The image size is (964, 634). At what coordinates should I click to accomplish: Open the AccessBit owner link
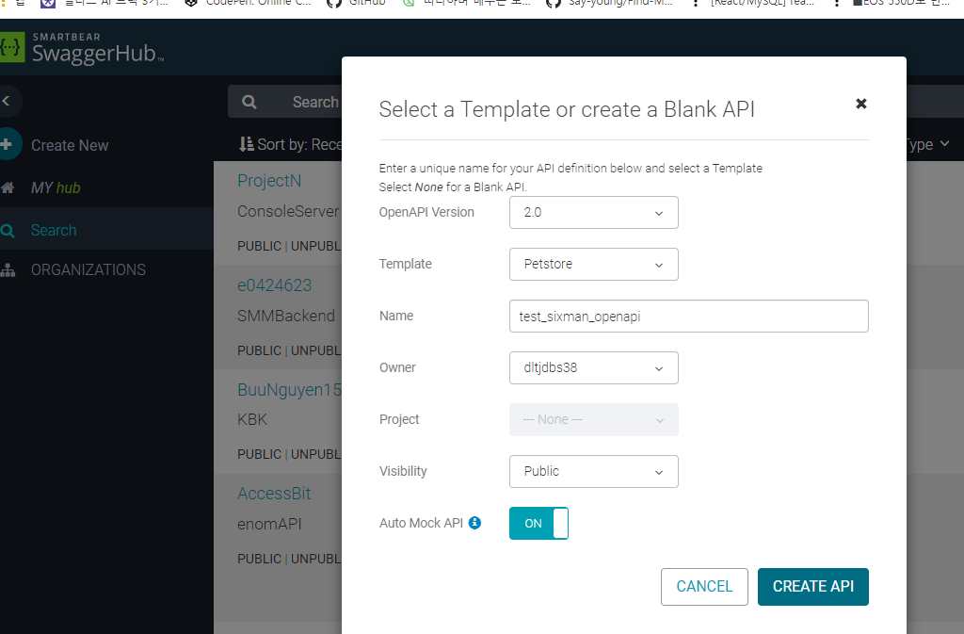[x=274, y=494]
